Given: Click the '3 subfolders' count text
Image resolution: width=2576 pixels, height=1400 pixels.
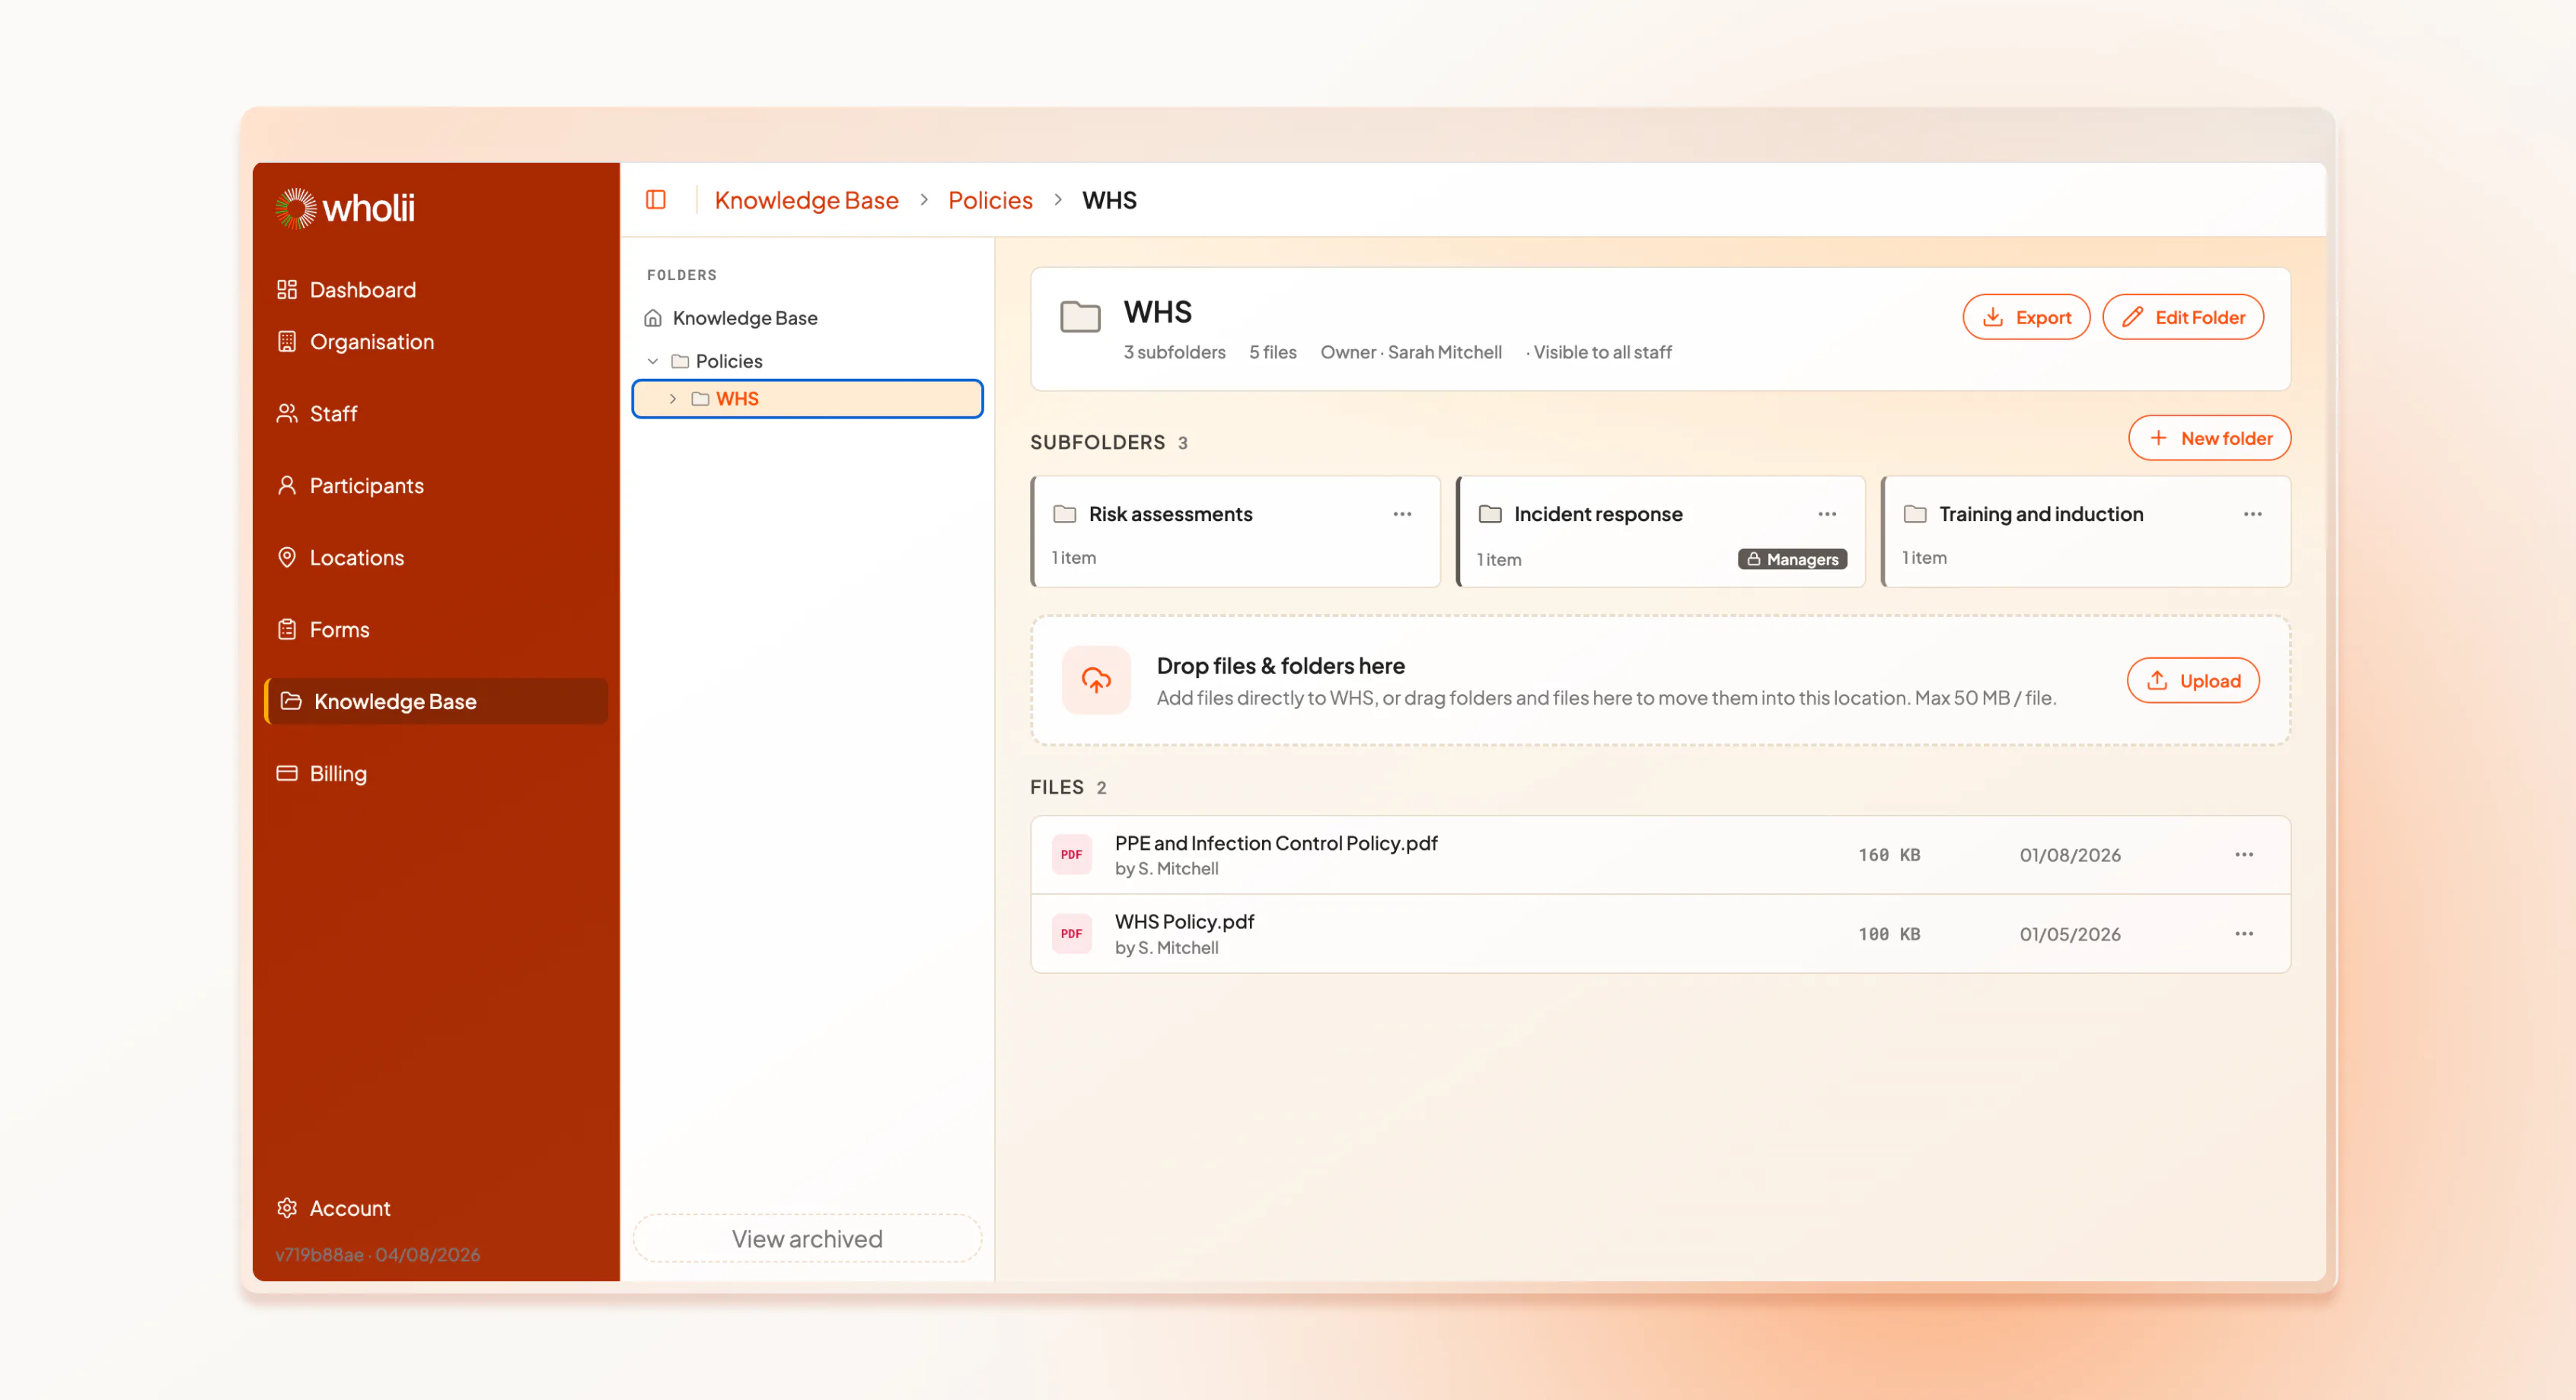Looking at the screenshot, I should click(x=1174, y=352).
